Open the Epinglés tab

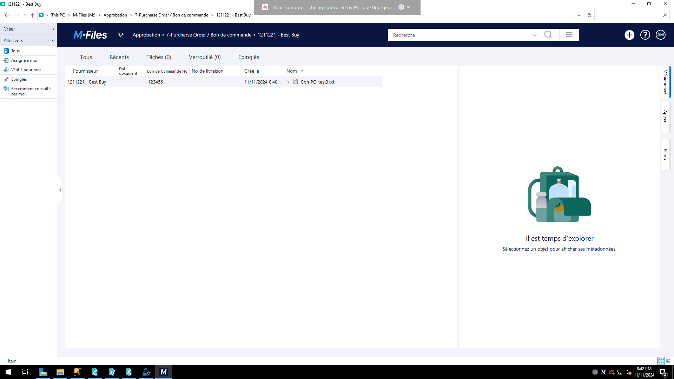tap(249, 57)
